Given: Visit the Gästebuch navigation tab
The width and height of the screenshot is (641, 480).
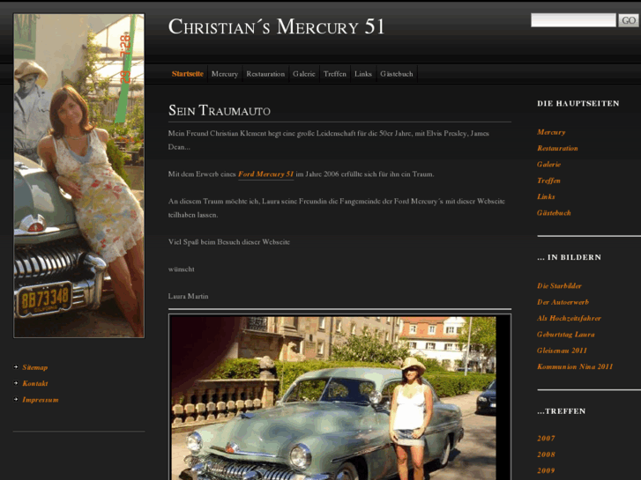Looking at the screenshot, I should point(397,74).
